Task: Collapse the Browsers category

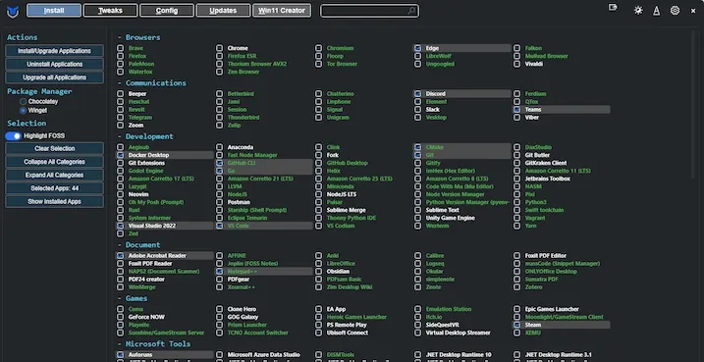Action: pyautogui.click(x=138, y=37)
